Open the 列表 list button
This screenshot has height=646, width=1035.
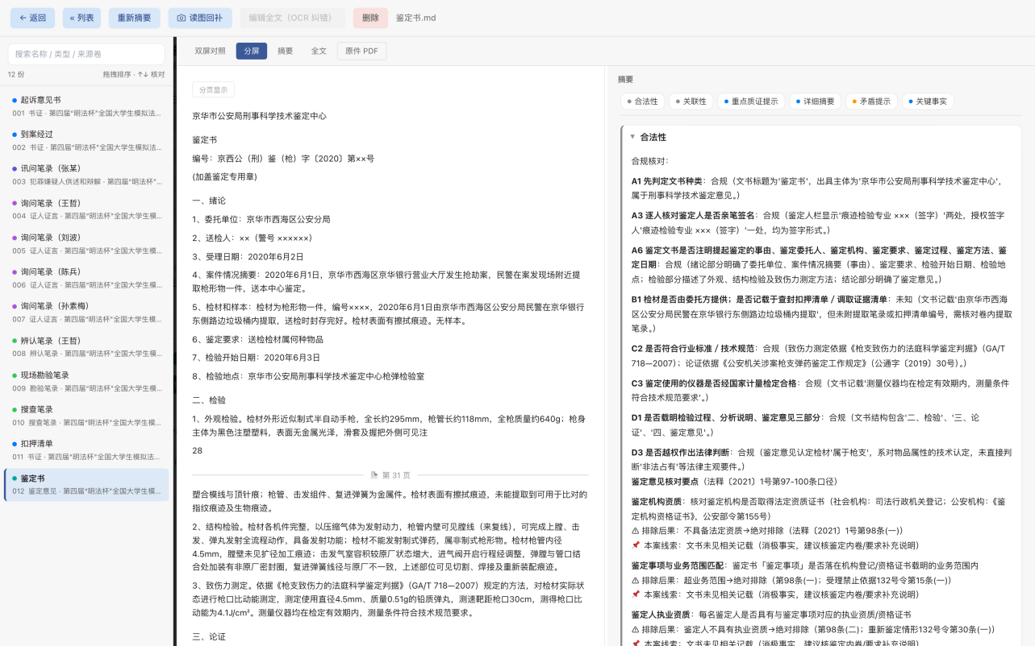coord(81,18)
